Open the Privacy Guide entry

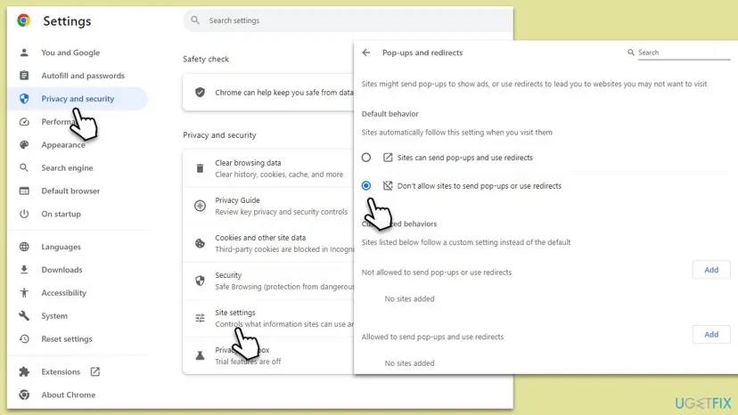click(x=269, y=206)
